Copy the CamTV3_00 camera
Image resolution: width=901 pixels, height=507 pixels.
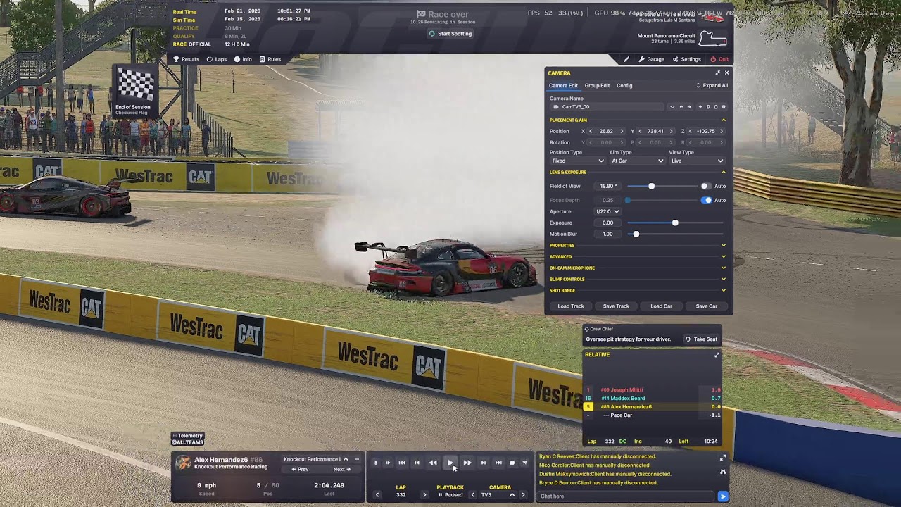click(708, 107)
